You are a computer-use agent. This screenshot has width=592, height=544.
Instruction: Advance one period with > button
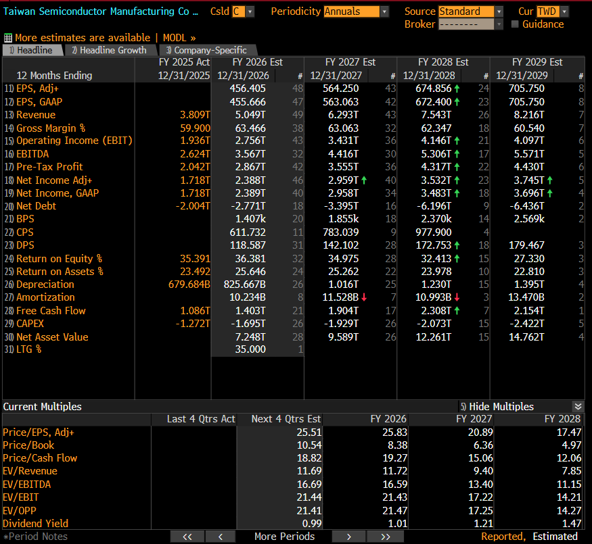click(349, 537)
